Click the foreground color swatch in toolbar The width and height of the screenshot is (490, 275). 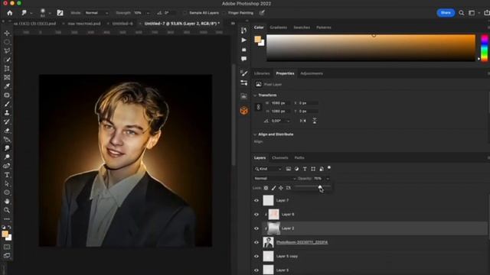5,234
